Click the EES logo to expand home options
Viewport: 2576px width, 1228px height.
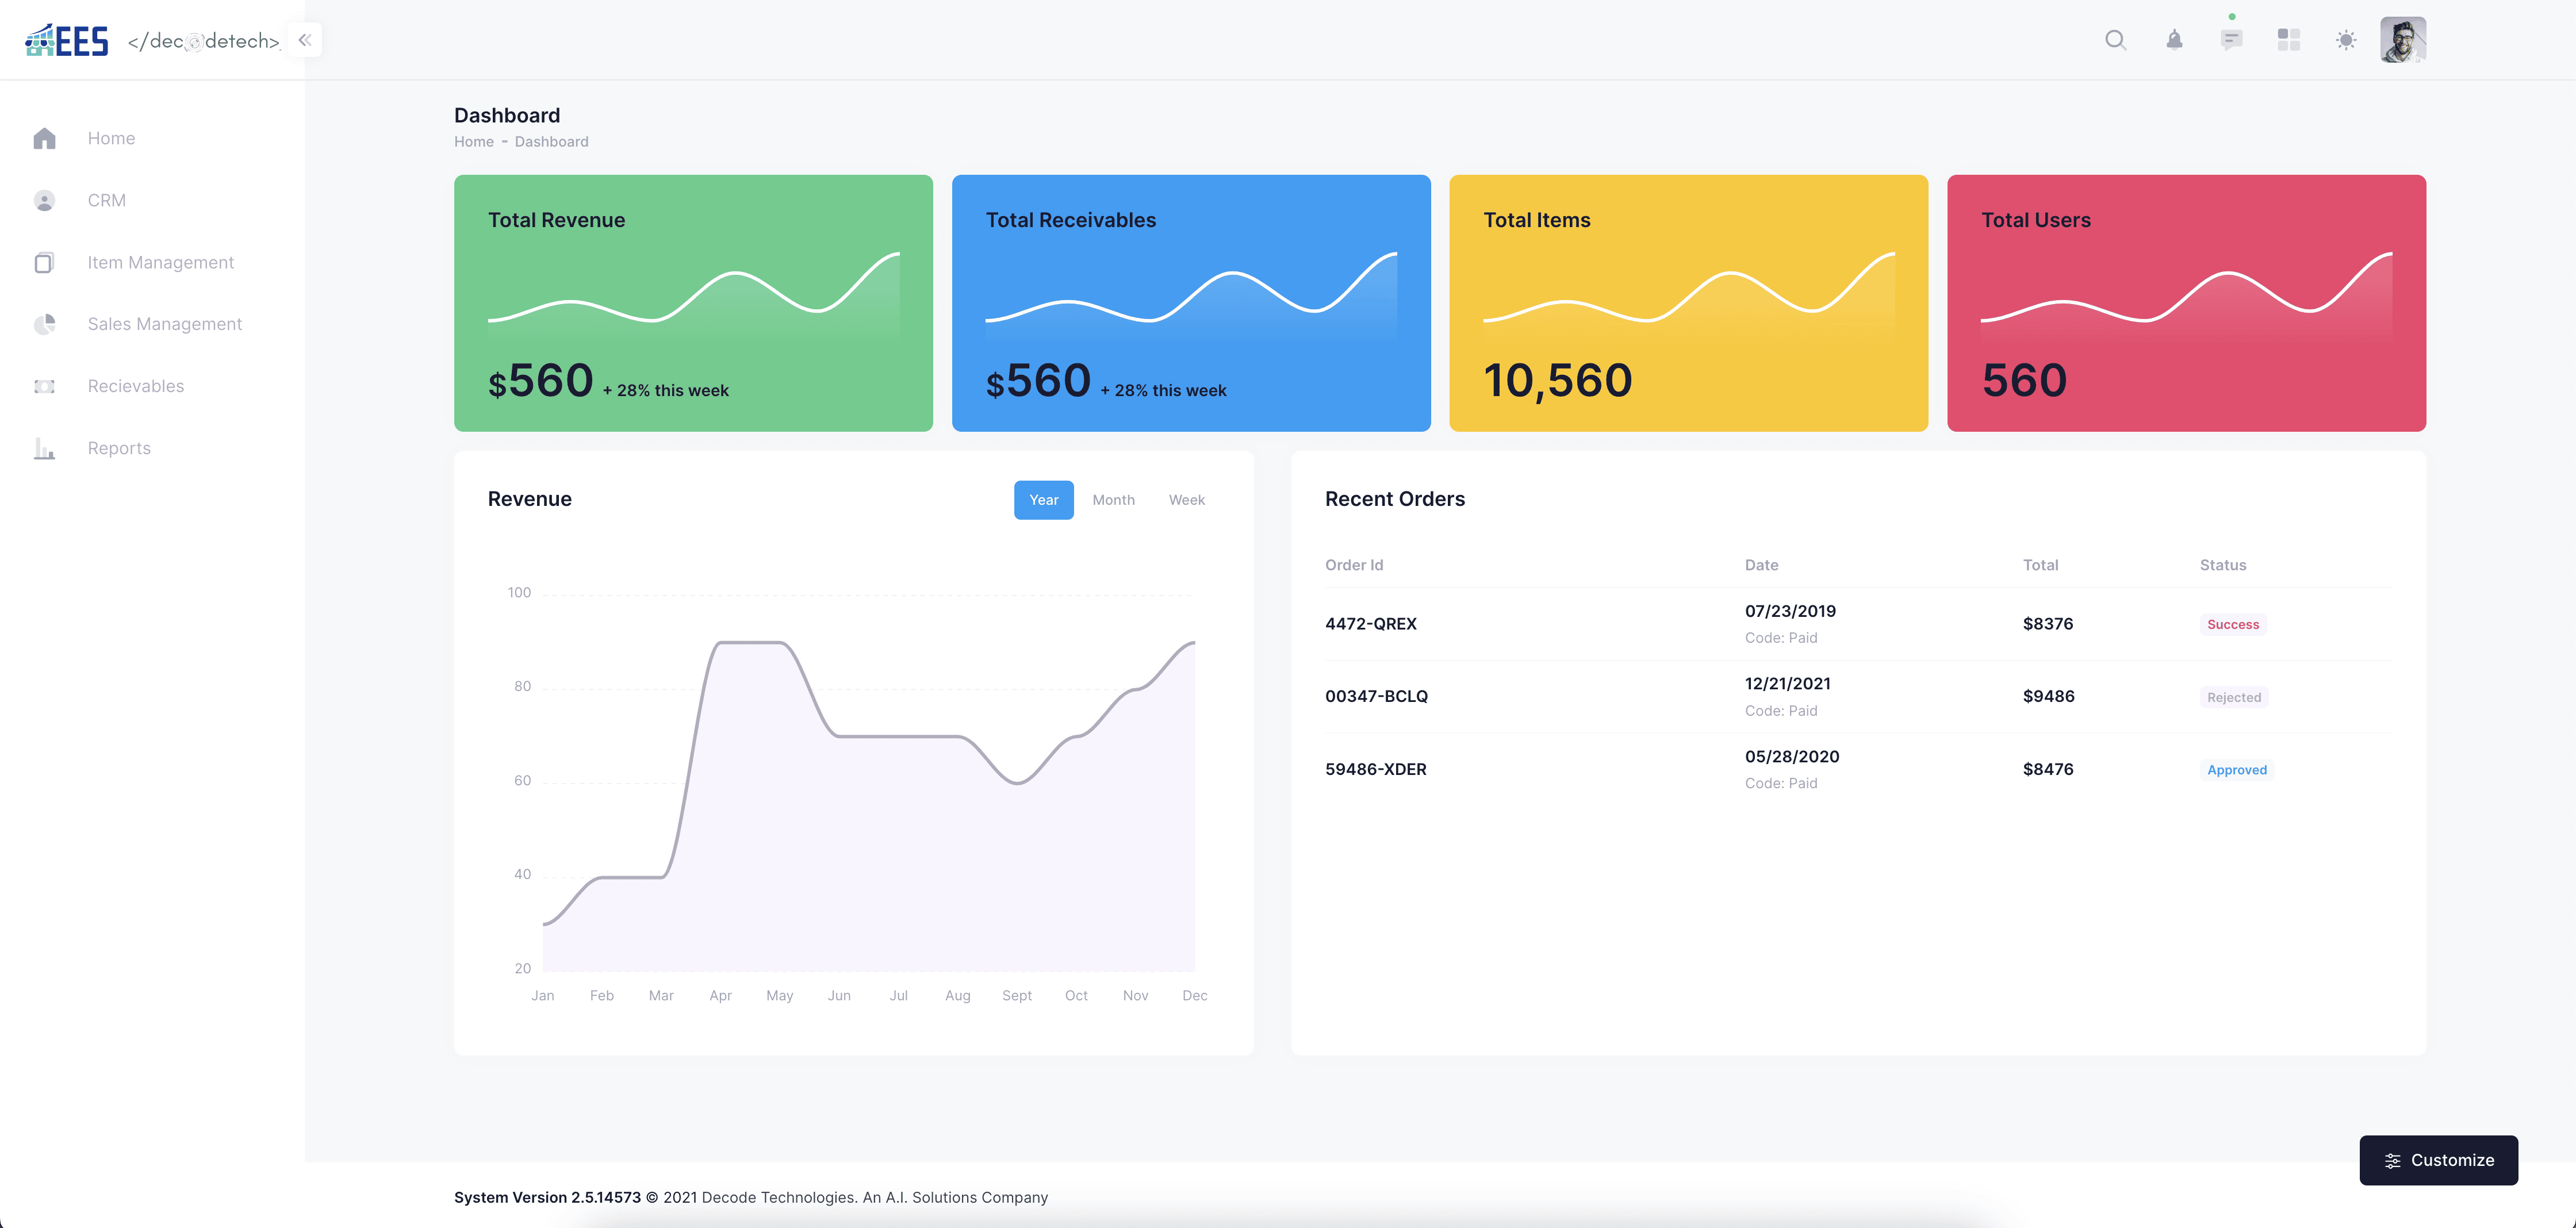[x=66, y=40]
